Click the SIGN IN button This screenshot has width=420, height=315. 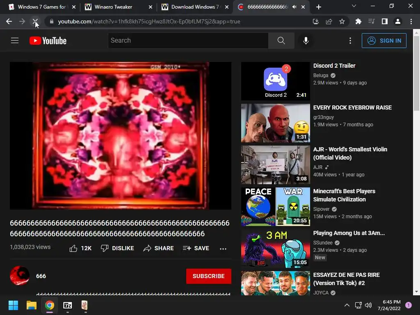384,41
